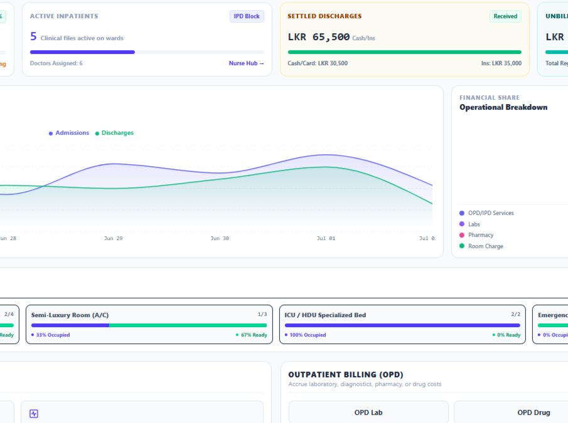Image resolution: width=568 pixels, height=423 pixels.
Task: Toggle Discharges series in chart legend
Action: point(114,133)
